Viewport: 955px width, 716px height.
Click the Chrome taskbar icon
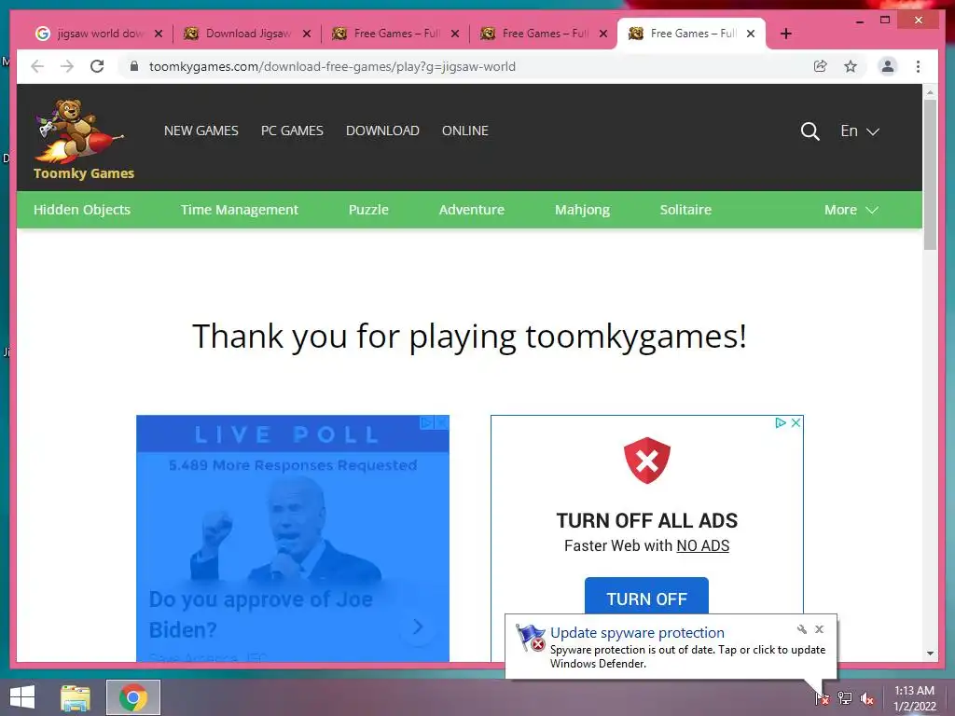[132, 697]
